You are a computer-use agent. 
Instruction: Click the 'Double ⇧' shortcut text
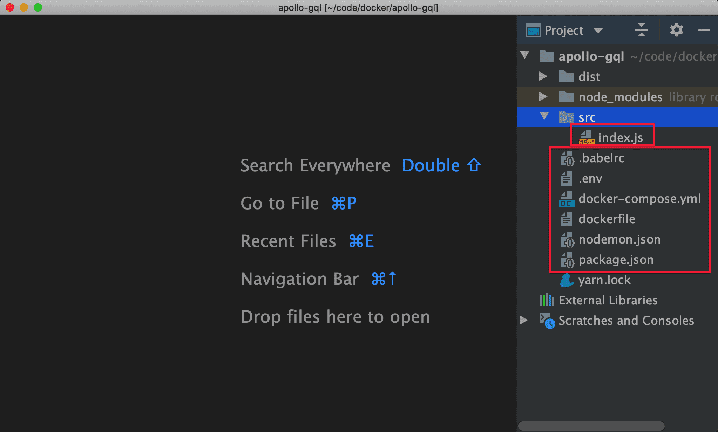[441, 165]
